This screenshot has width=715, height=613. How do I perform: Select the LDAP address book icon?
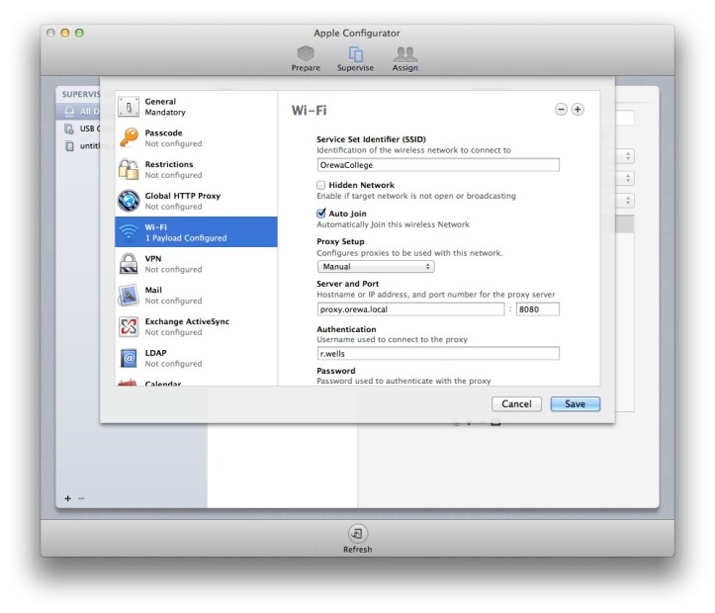129,358
